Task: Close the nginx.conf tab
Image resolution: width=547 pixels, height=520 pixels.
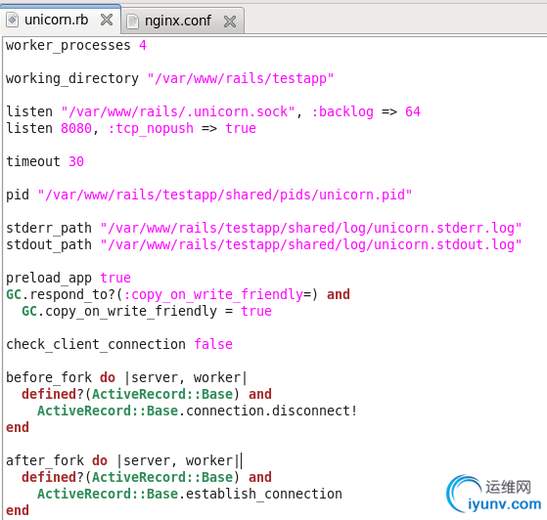Action: pos(230,22)
